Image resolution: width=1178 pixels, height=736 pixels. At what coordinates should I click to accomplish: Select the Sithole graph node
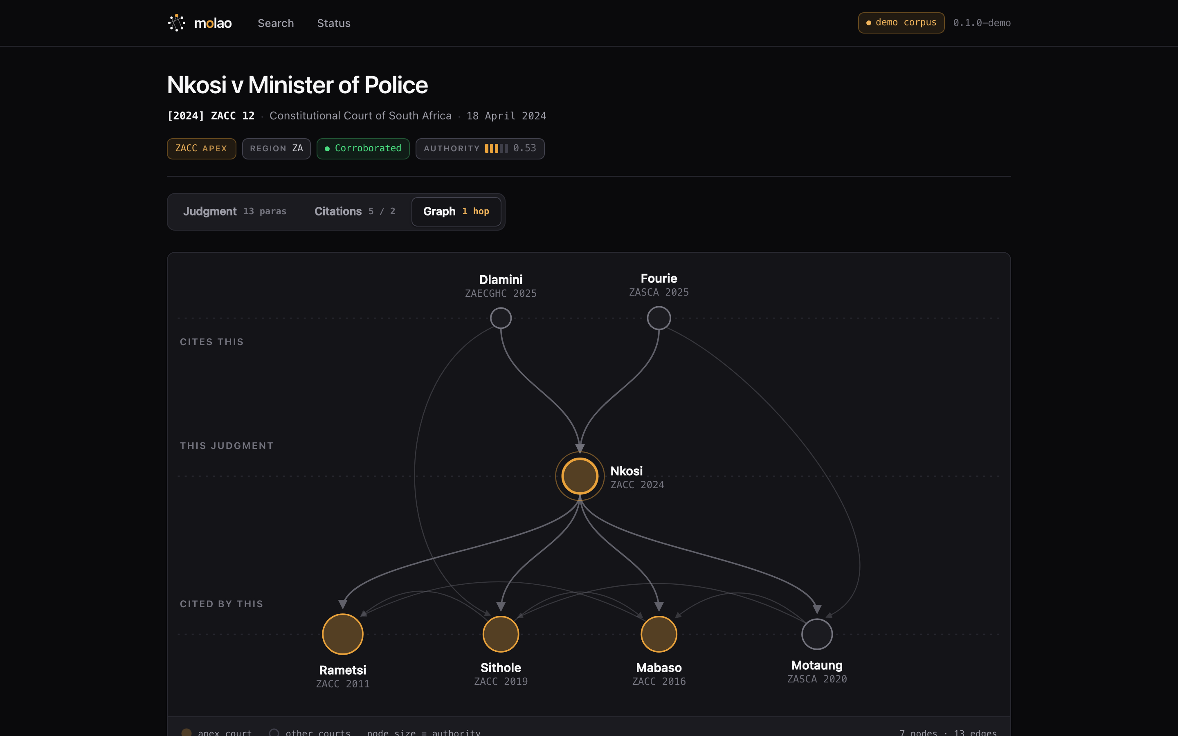coord(500,634)
